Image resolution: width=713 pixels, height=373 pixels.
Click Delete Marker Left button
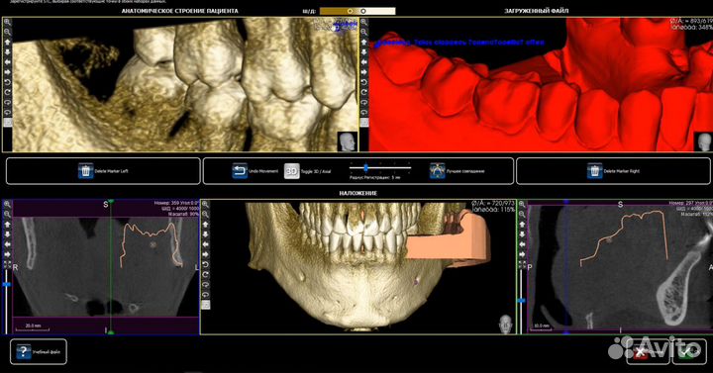[103, 171]
